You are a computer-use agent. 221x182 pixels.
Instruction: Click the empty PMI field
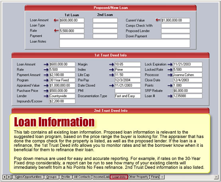[128, 91]
